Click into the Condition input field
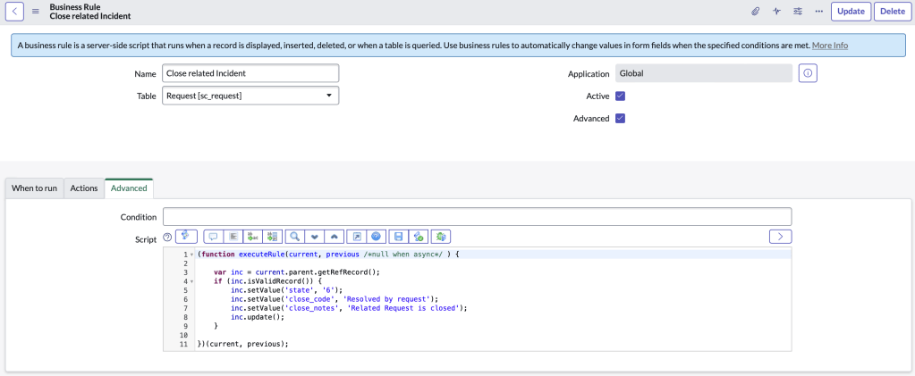915x376 pixels. pyautogui.click(x=477, y=217)
